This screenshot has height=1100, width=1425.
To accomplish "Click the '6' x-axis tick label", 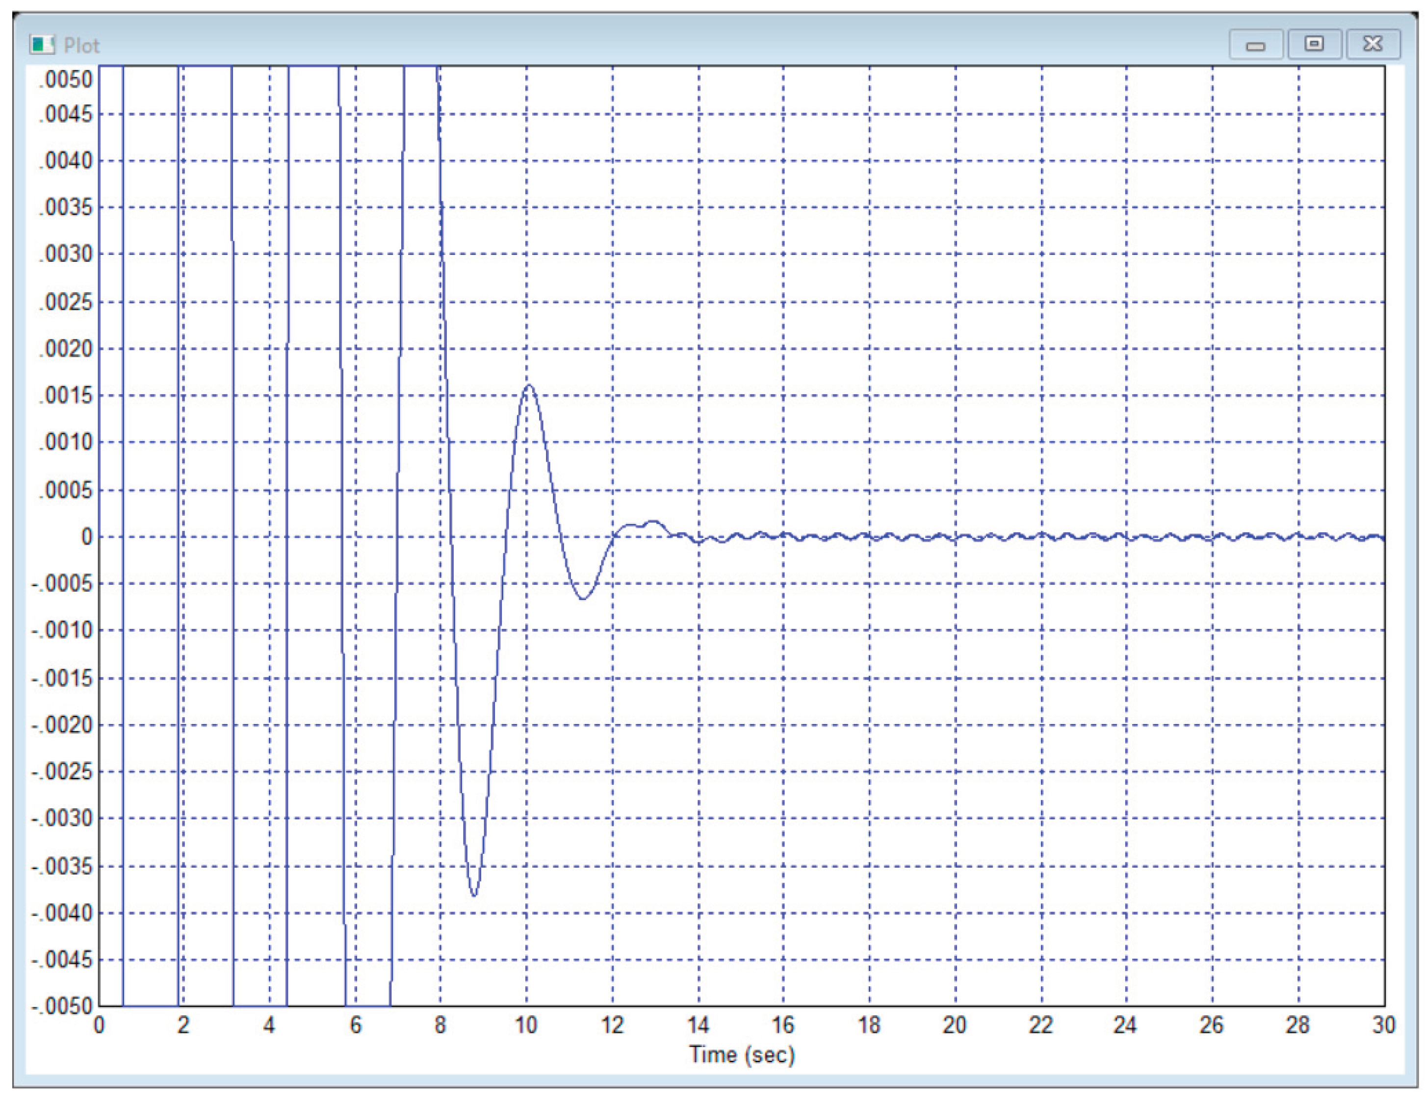I will 356,1025.
